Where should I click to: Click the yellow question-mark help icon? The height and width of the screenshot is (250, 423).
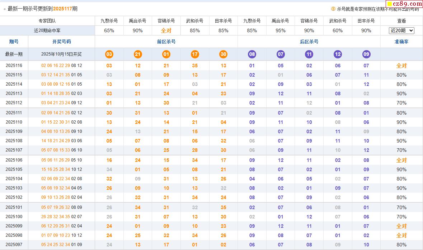(333, 9)
